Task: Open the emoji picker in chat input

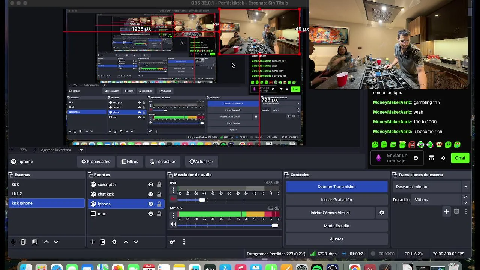Action: 415,158
